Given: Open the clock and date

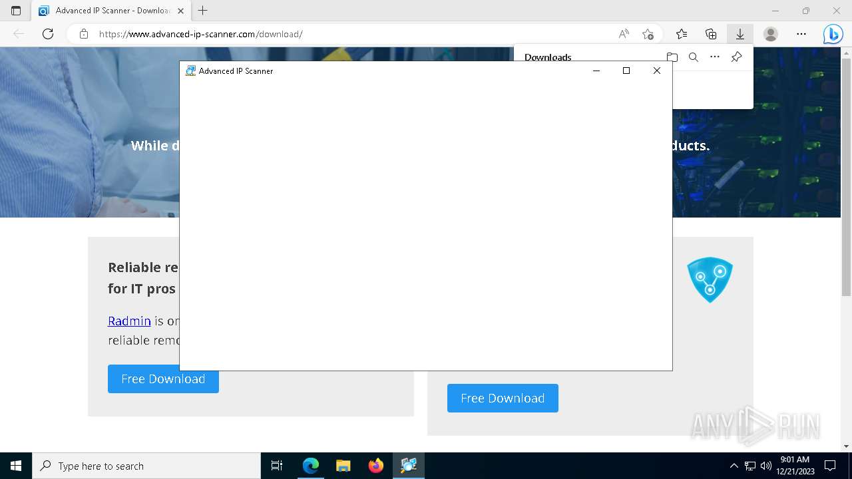Looking at the screenshot, I should click(795, 466).
